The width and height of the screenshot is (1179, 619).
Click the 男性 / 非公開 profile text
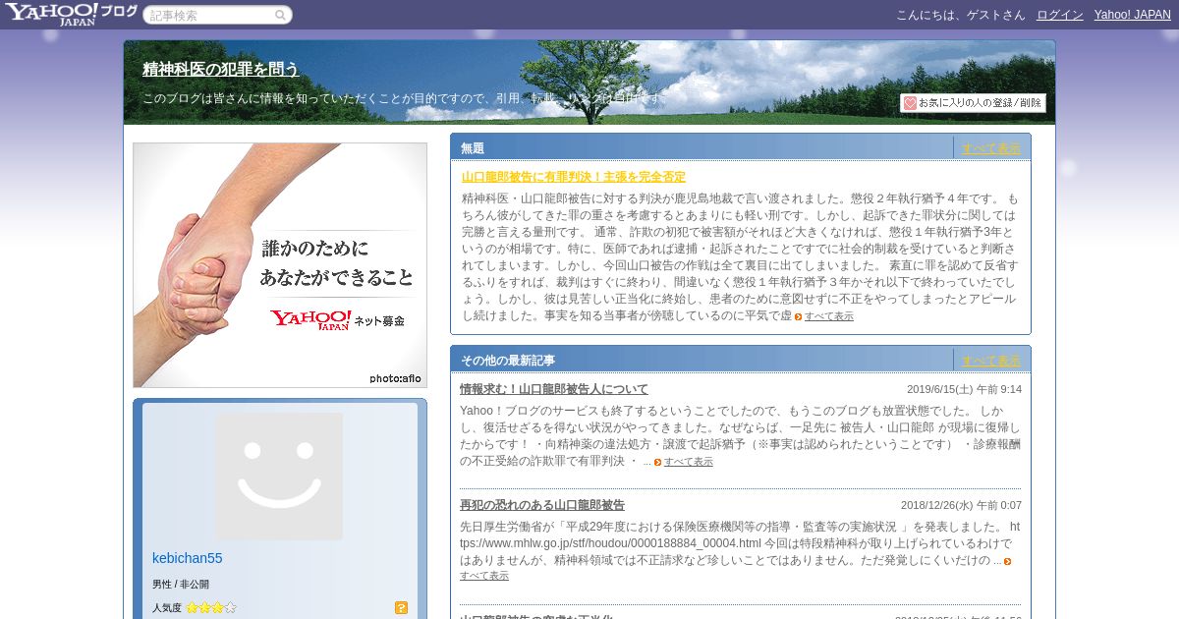point(181,584)
